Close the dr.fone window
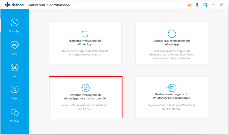Screen dimensions: 229x135 pos(221,5)
